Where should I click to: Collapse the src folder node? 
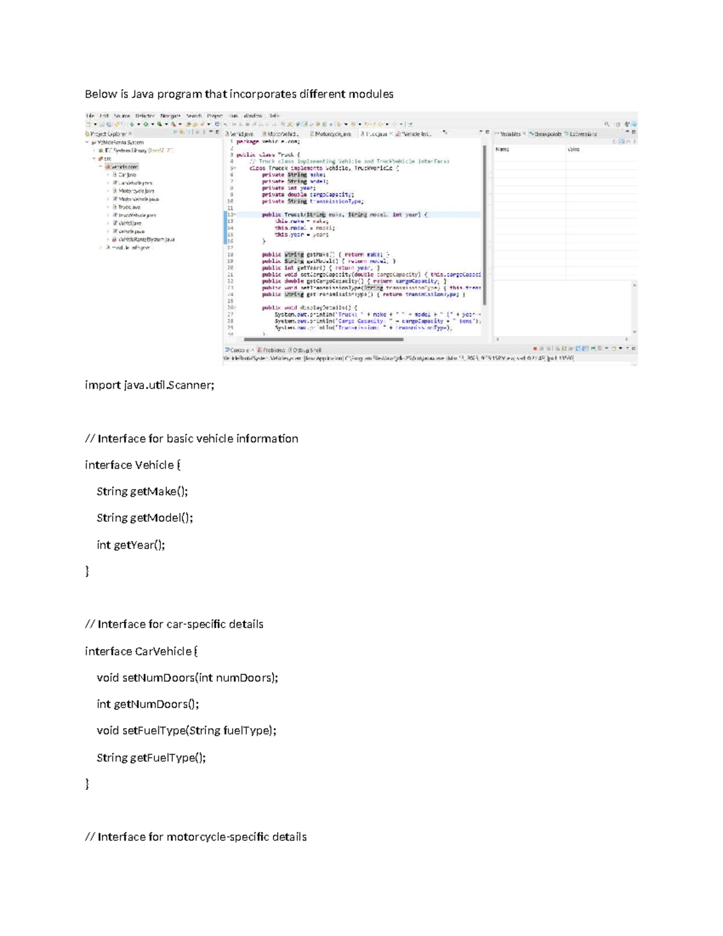pyautogui.click(x=94, y=159)
